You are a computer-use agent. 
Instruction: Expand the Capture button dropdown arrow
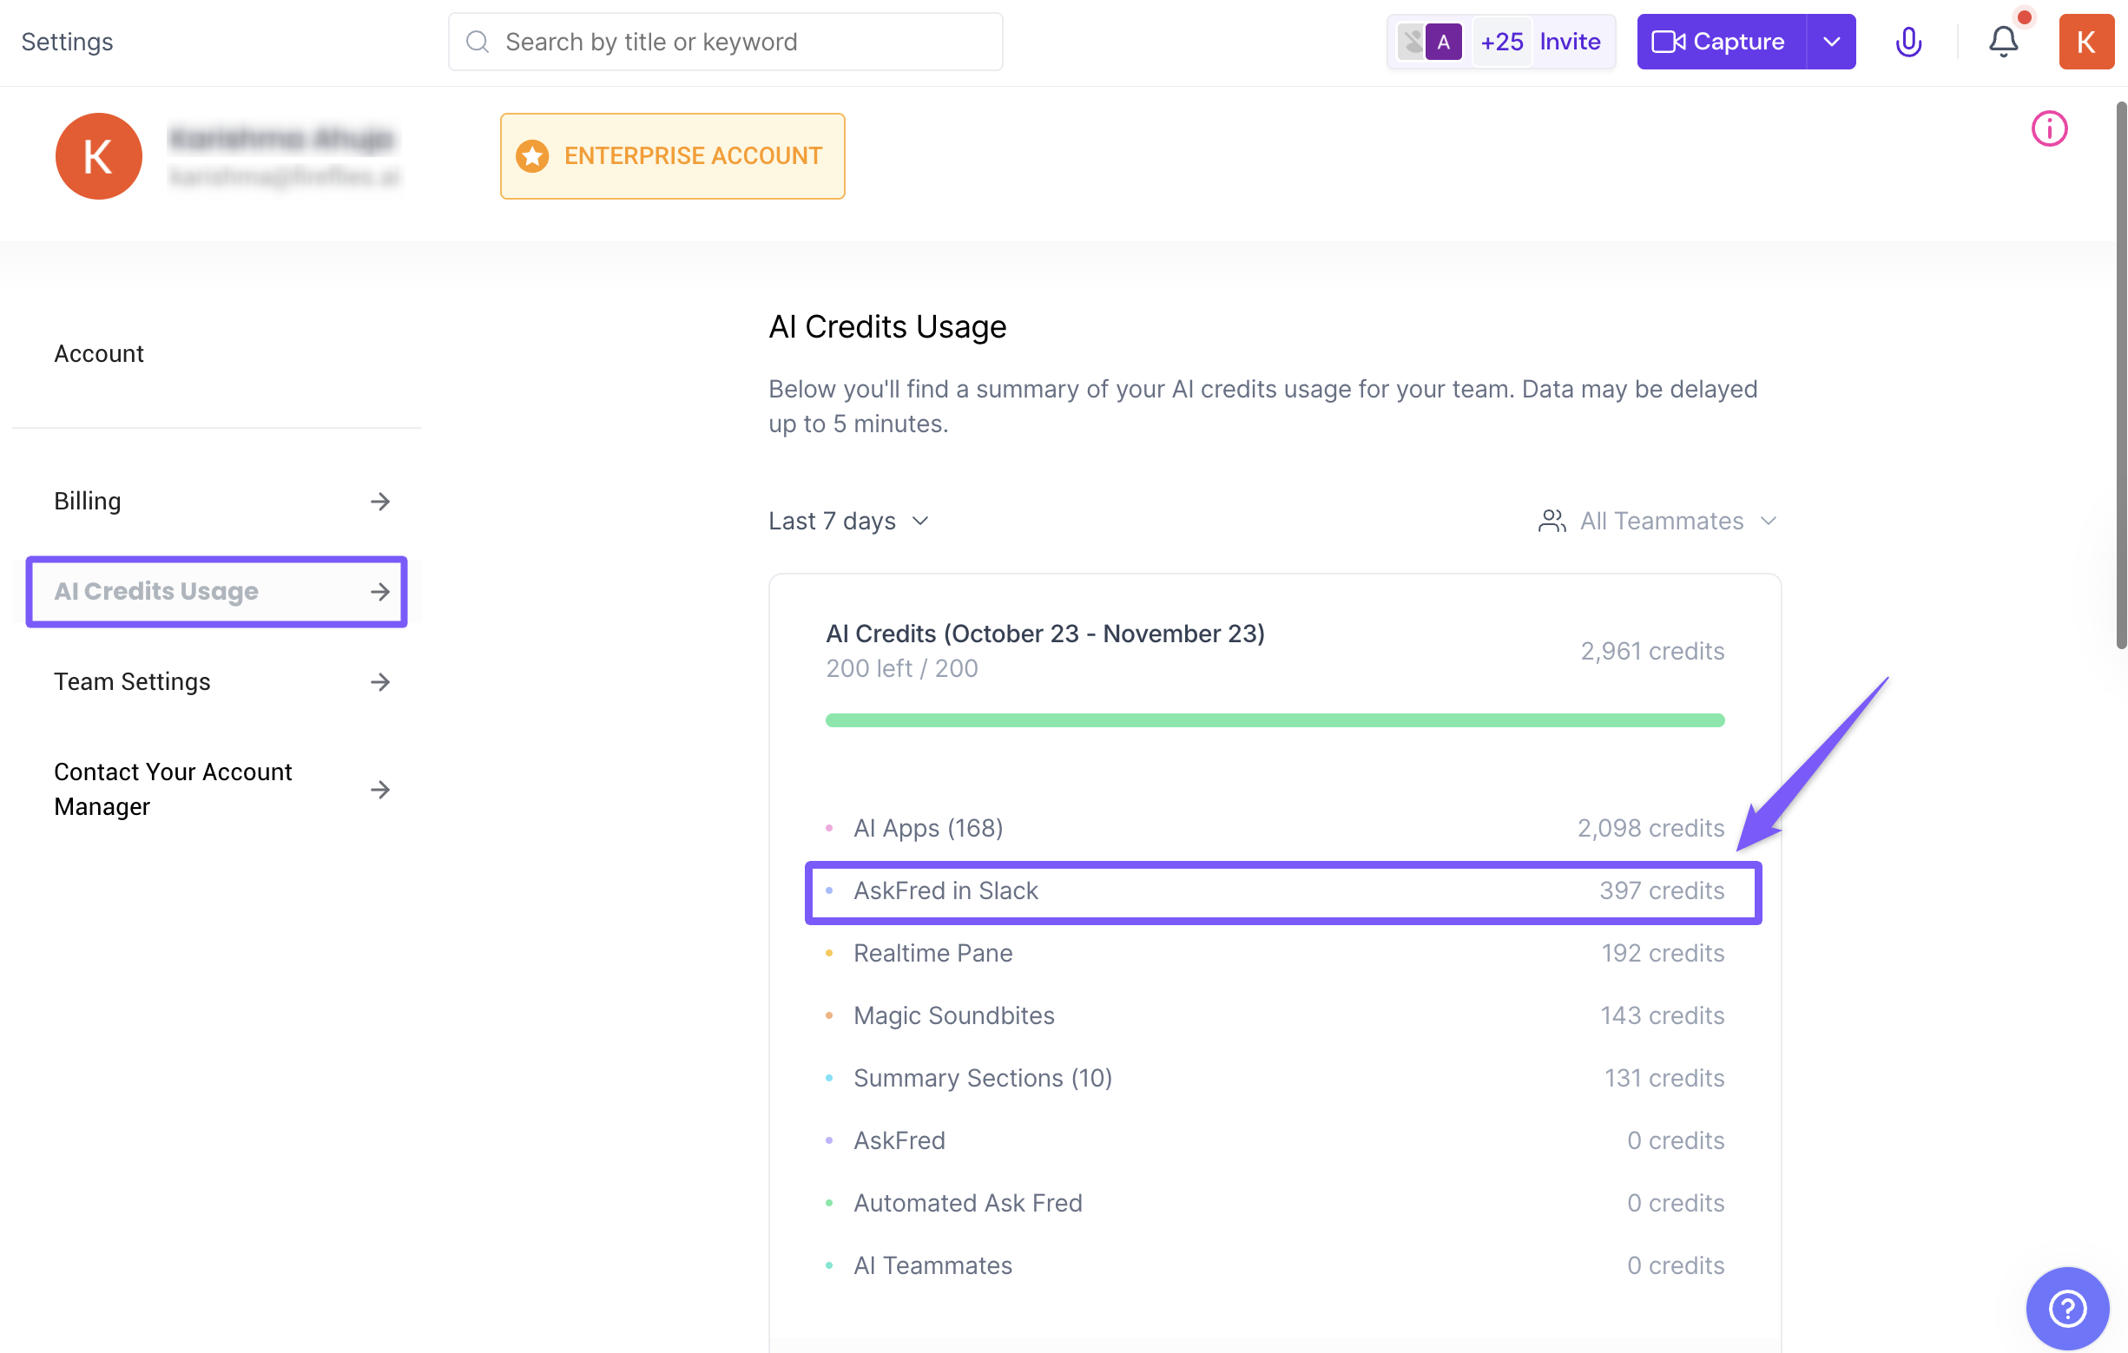tap(1831, 42)
